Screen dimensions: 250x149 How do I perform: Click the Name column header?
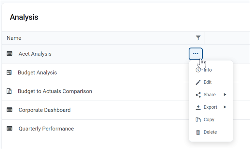[x=14, y=38]
